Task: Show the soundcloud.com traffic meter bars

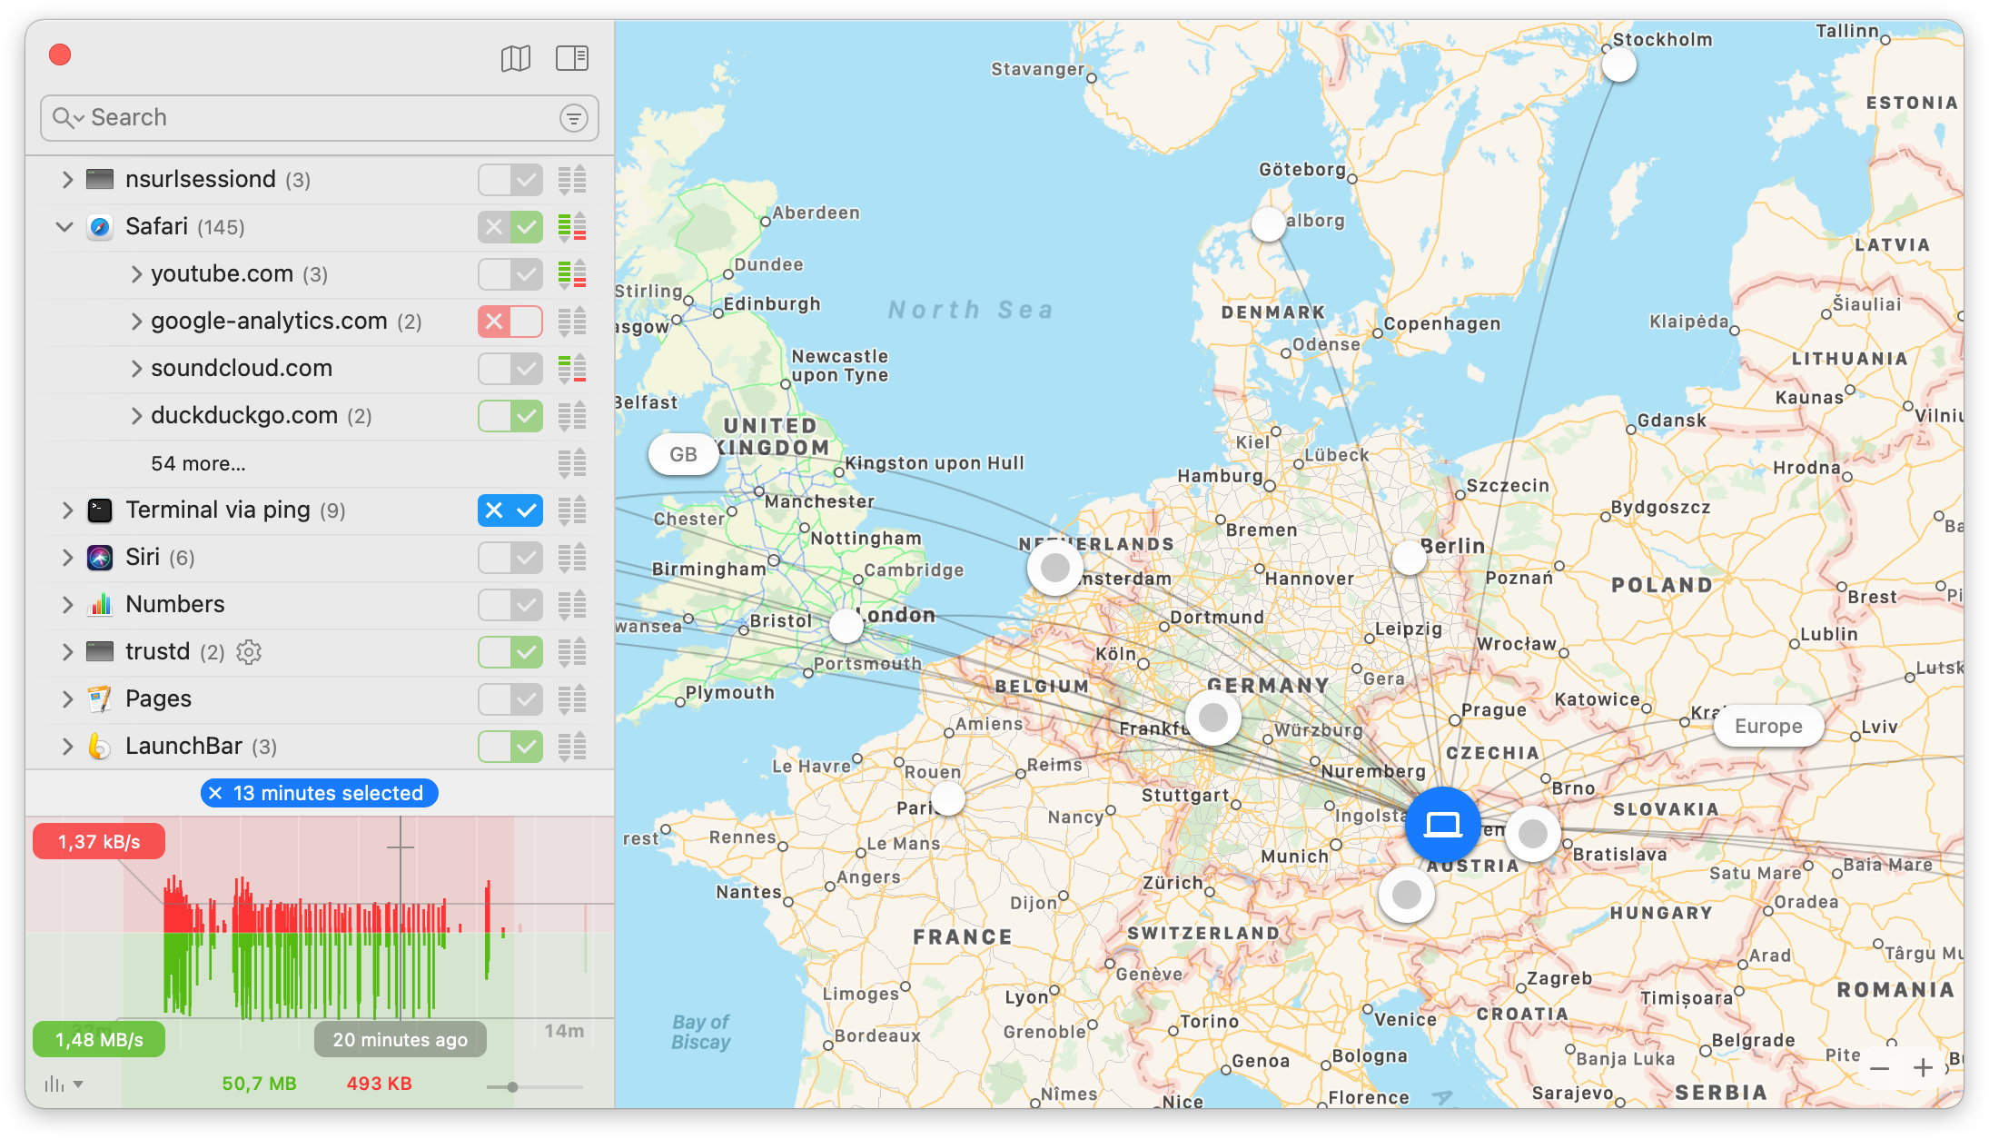Action: [572, 369]
